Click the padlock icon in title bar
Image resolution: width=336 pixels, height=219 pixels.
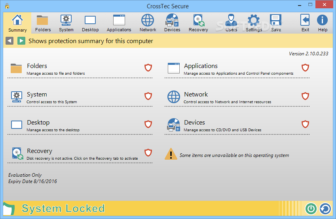pos(7,6)
